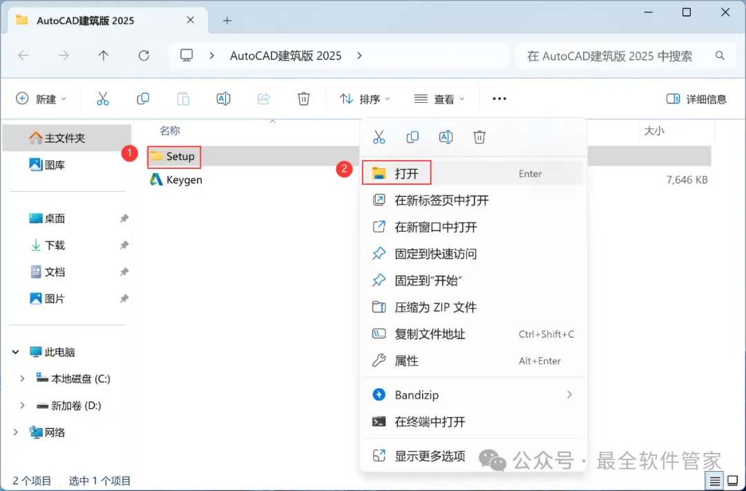Open a new tab with the plus button

(x=227, y=21)
